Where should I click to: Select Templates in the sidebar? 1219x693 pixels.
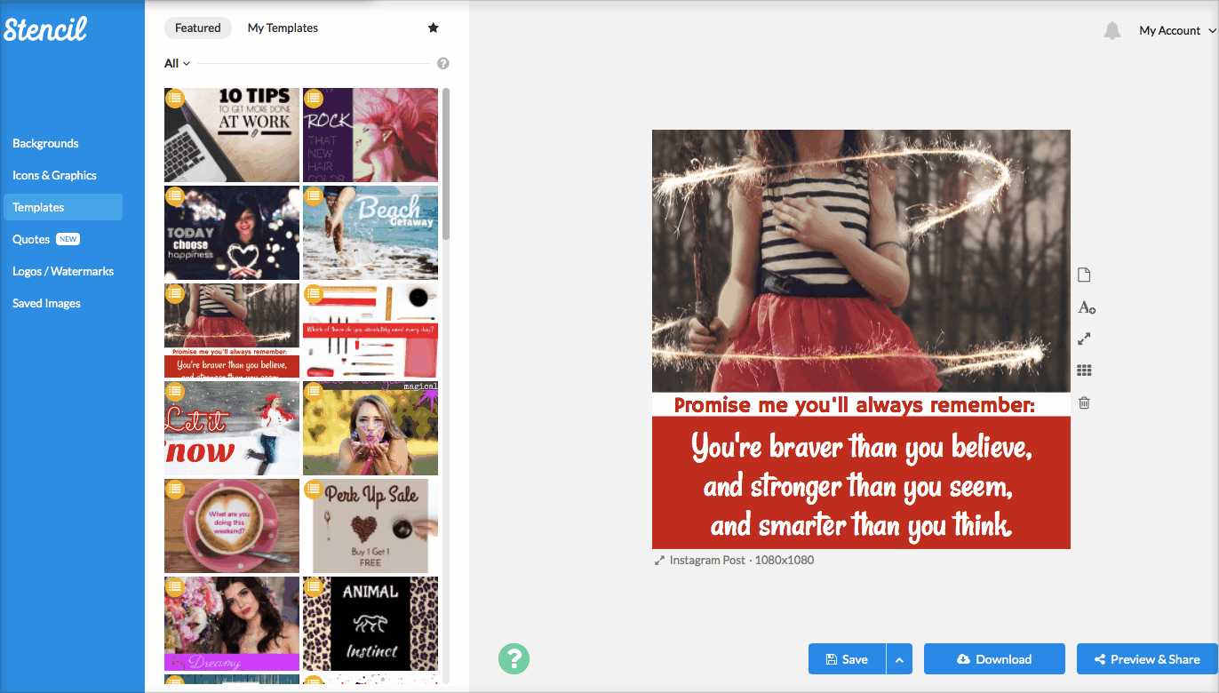(63, 207)
